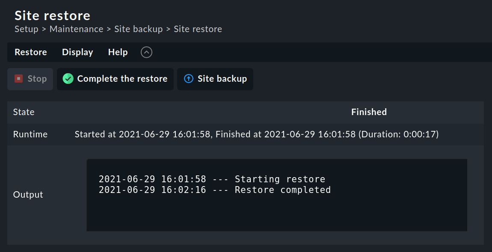Select the stop icon inside the disabled Stop button
Screen dimensions: 492x252
(x=18, y=79)
